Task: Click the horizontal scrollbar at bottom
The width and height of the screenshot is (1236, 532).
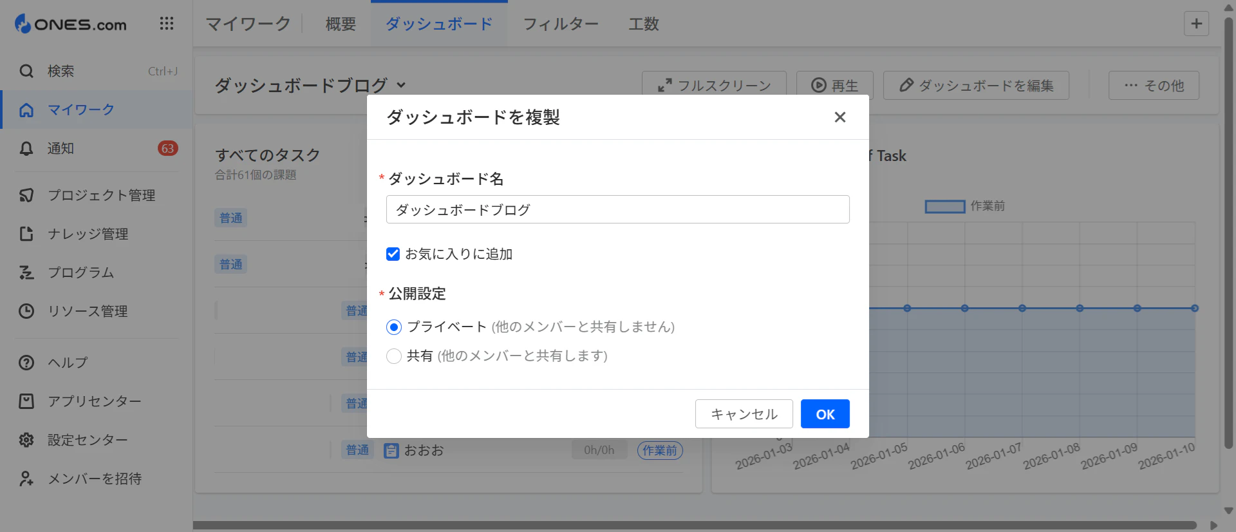Action: tap(695, 526)
